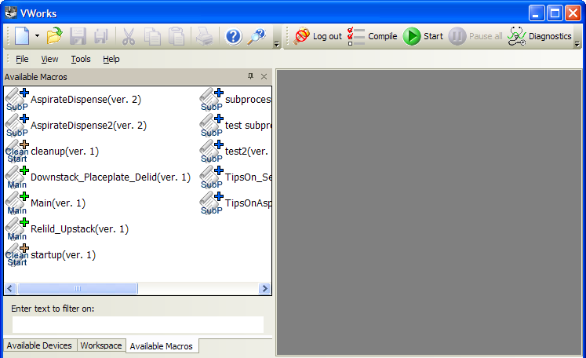Viewport: 586px width, 358px height.
Task: Click the Relild_Upstack(ver. 1) label
Action: point(79,229)
